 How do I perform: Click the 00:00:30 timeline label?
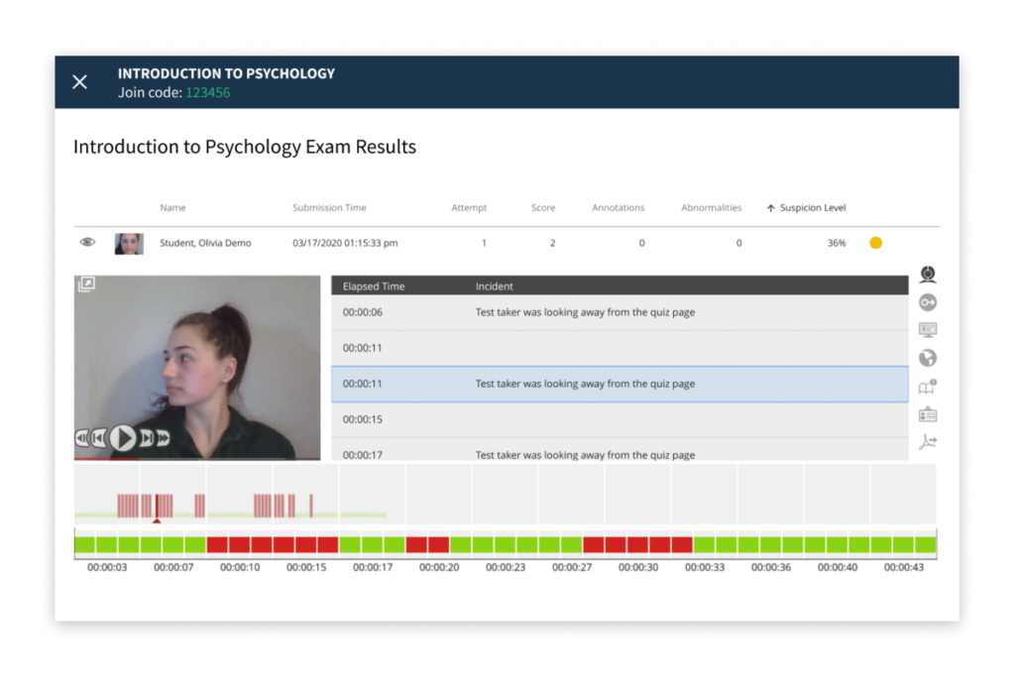(638, 568)
